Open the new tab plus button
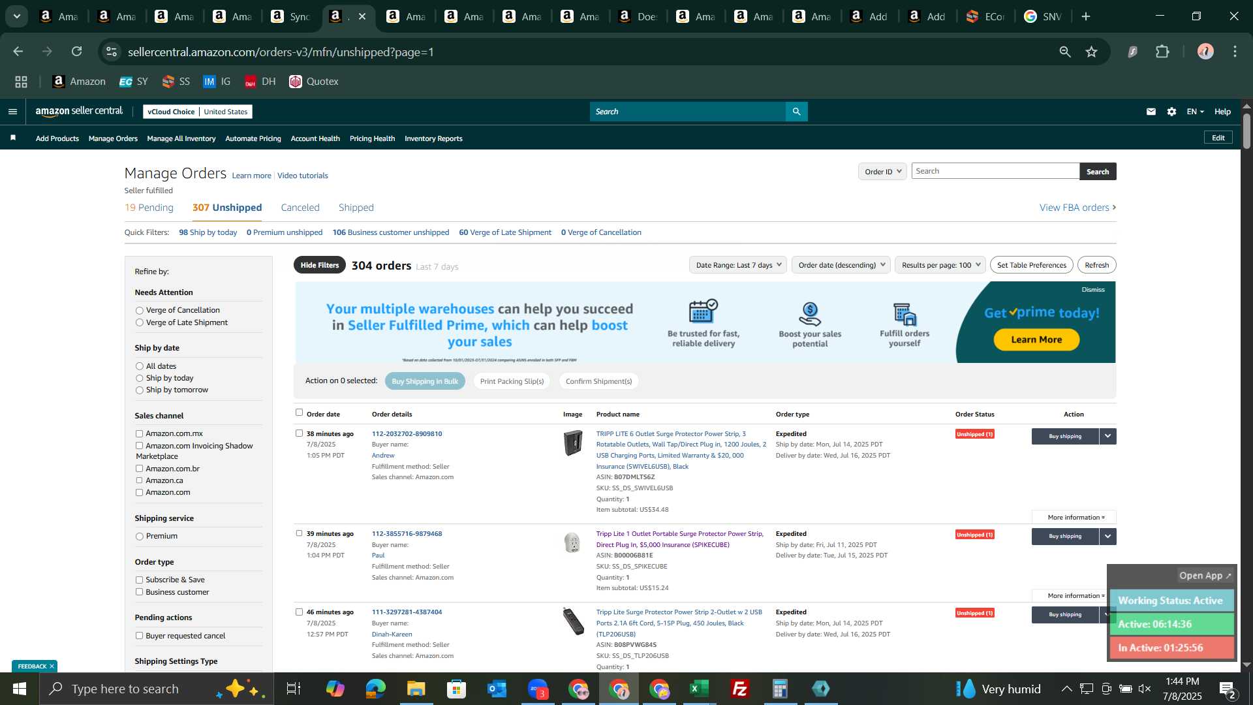This screenshot has width=1253, height=705. [1086, 16]
